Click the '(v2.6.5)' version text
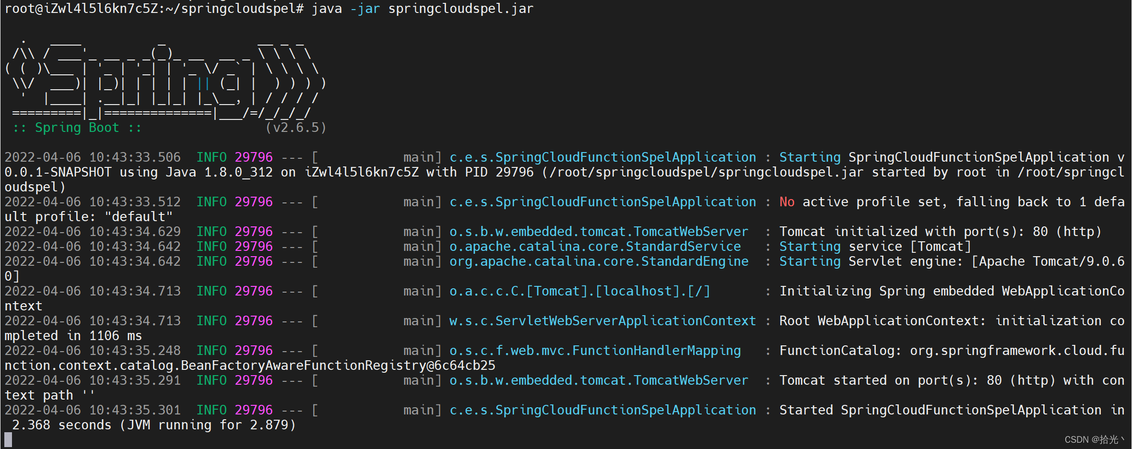 (x=296, y=128)
